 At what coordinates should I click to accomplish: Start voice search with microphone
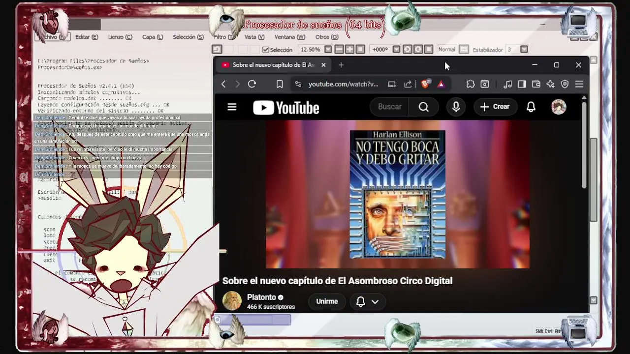(x=456, y=107)
